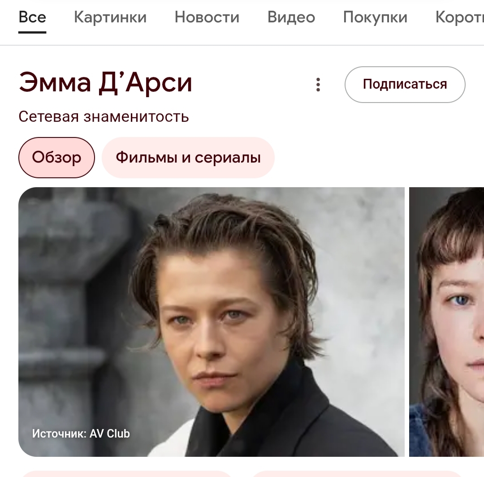This screenshot has height=477, width=484.
Task: Open the Видео search tab
Action: 291,17
